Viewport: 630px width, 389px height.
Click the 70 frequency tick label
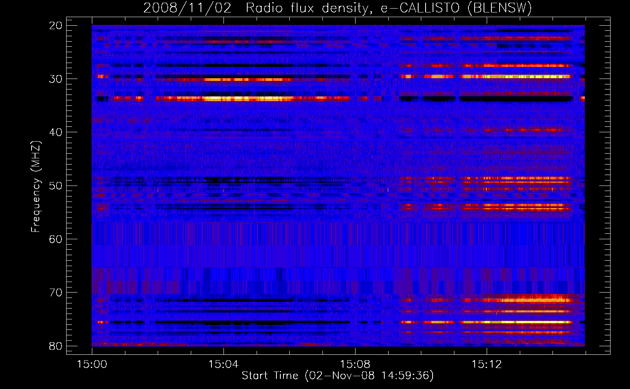56,292
